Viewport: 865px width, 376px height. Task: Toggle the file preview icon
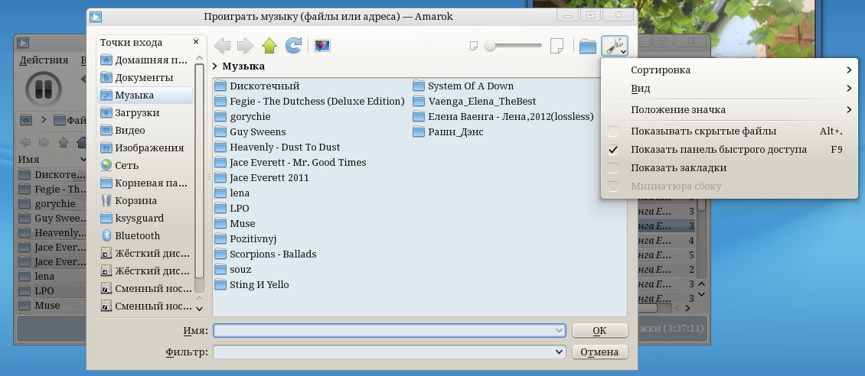click(x=322, y=46)
